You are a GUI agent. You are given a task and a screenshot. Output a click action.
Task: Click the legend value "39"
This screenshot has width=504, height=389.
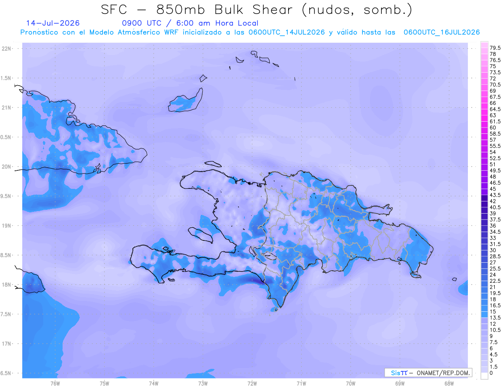click(493, 213)
